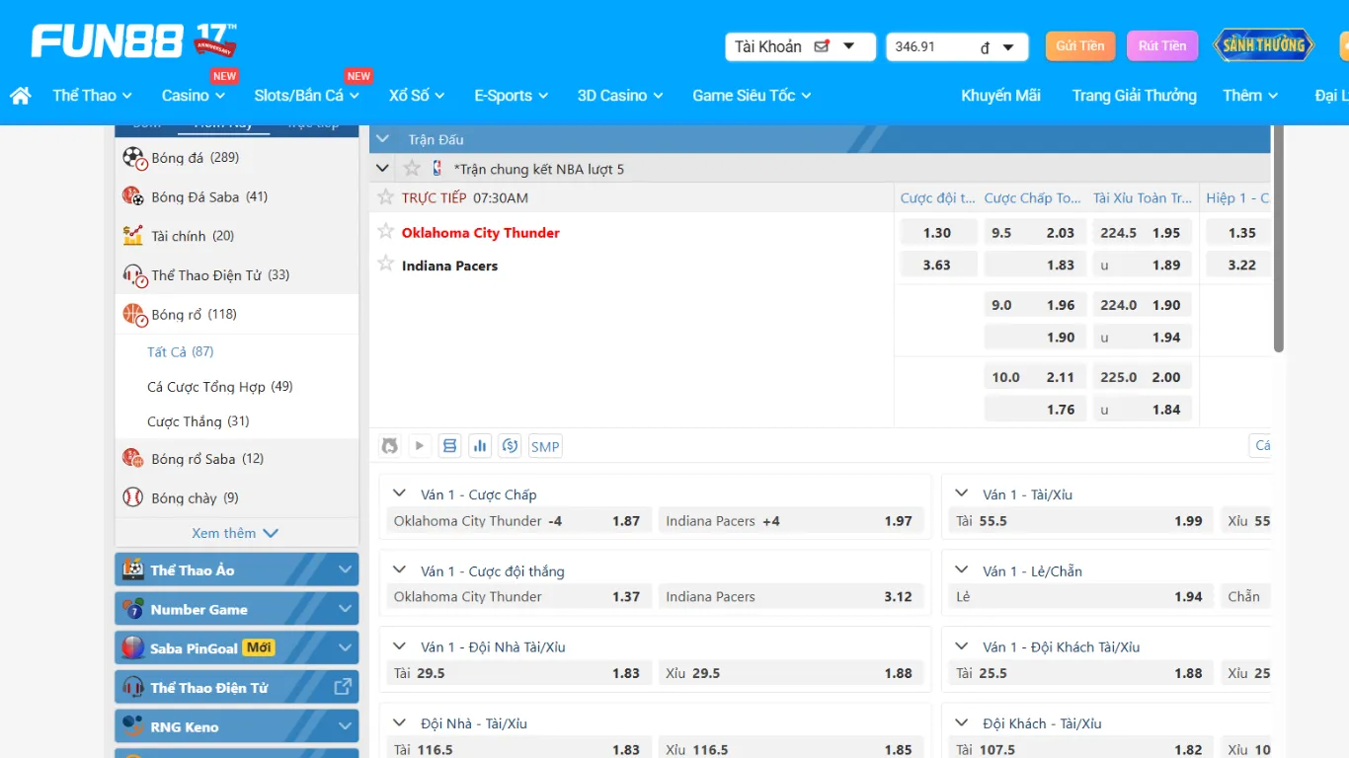Open the cash out dollar icon
Screen dimensions: 1349x758
tap(510, 446)
